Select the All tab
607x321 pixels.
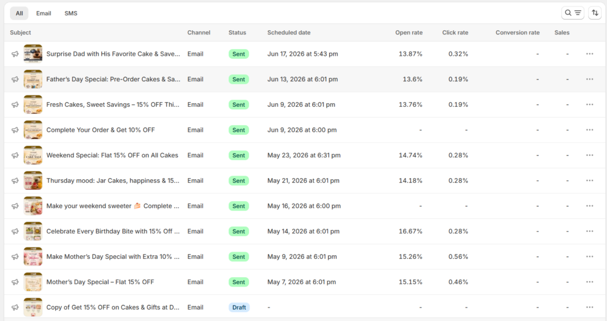click(19, 13)
